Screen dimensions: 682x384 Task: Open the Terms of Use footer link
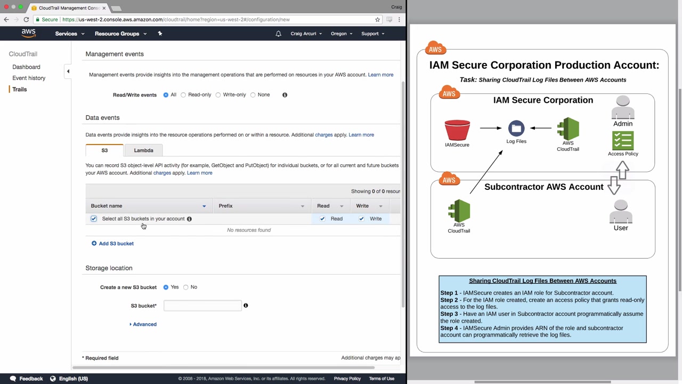coord(381,379)
